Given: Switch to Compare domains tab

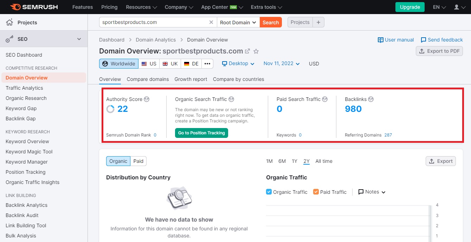Looking at the screenshot, I should 148,79.
